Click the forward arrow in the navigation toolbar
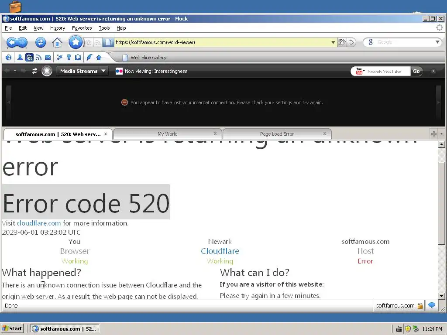 coord(23,42)
